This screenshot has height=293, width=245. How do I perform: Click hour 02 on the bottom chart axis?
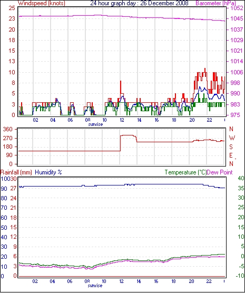[35, 281]
